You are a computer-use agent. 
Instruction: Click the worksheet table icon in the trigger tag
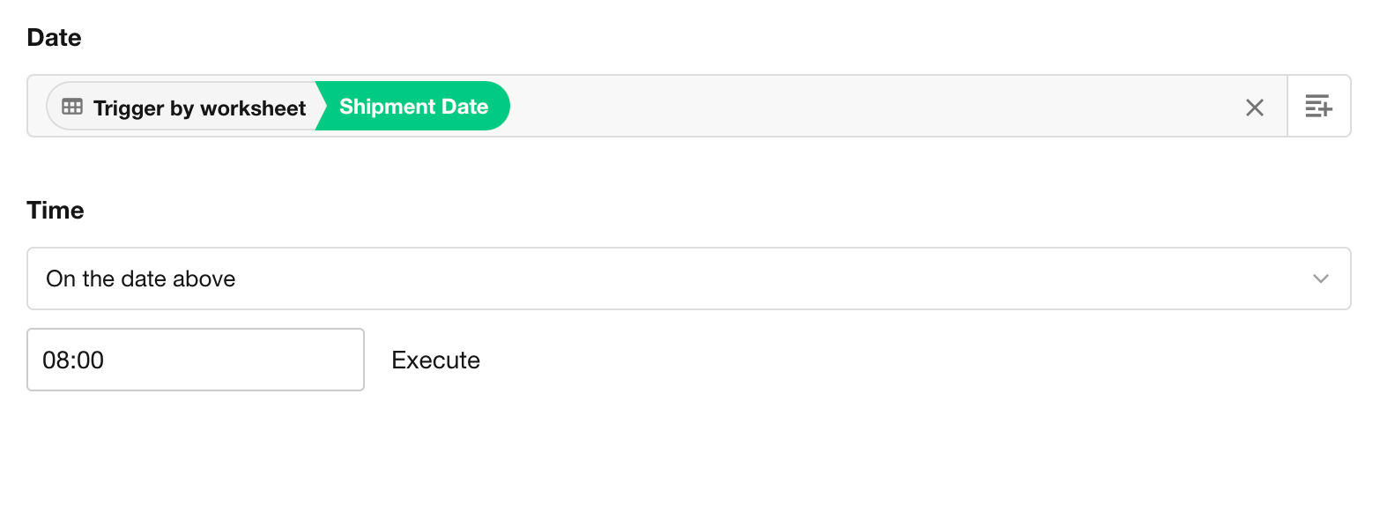pyautogui.click(x=72, y=107)
